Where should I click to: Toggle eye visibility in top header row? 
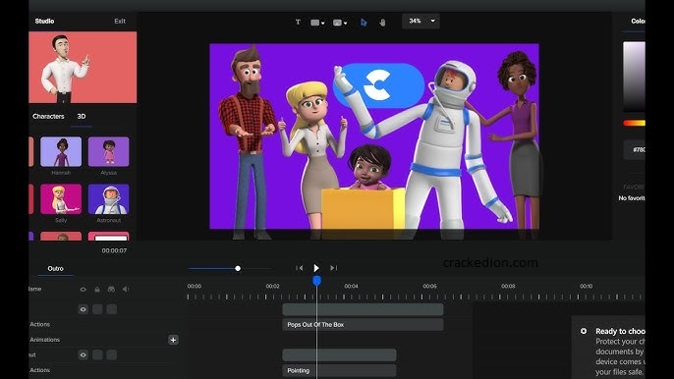83,290
